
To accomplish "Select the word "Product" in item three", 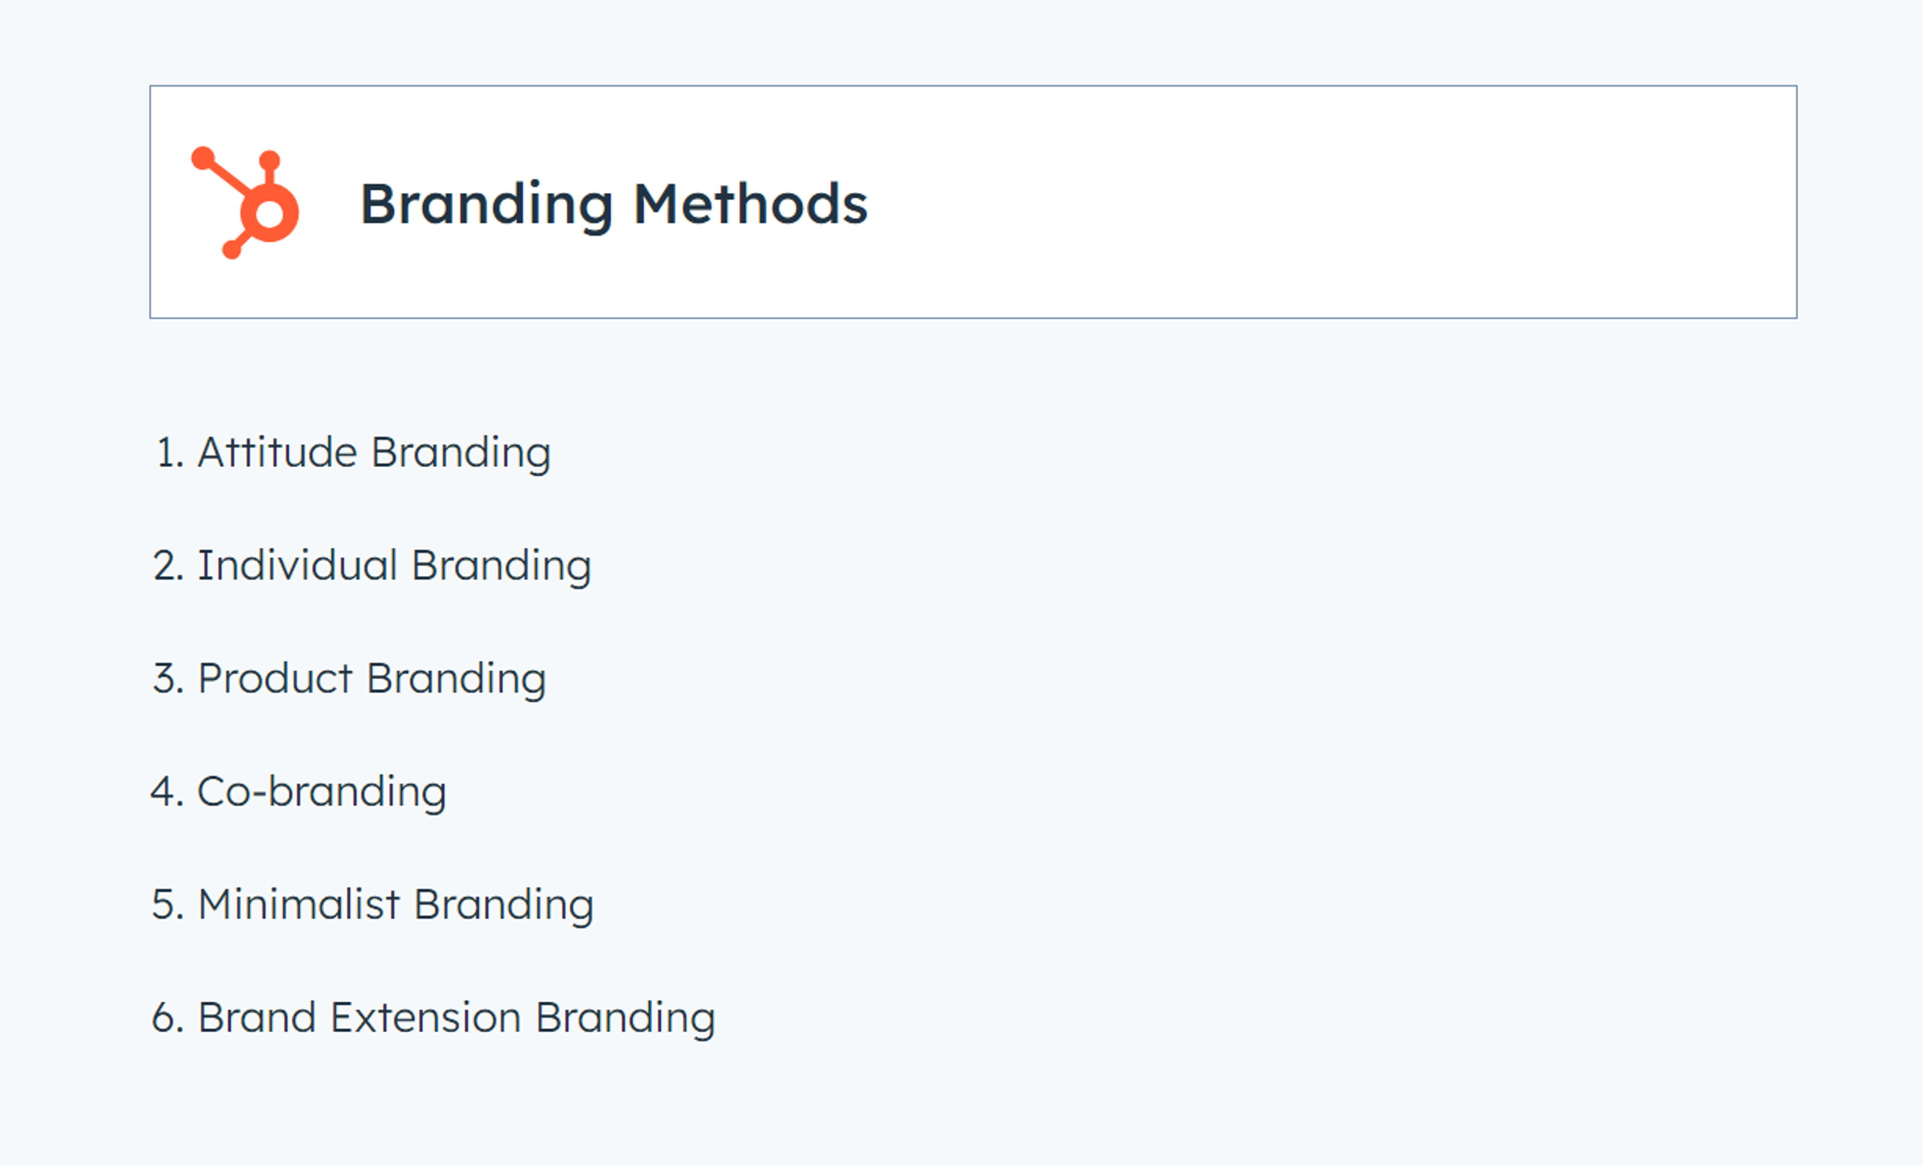I will 275,679.
